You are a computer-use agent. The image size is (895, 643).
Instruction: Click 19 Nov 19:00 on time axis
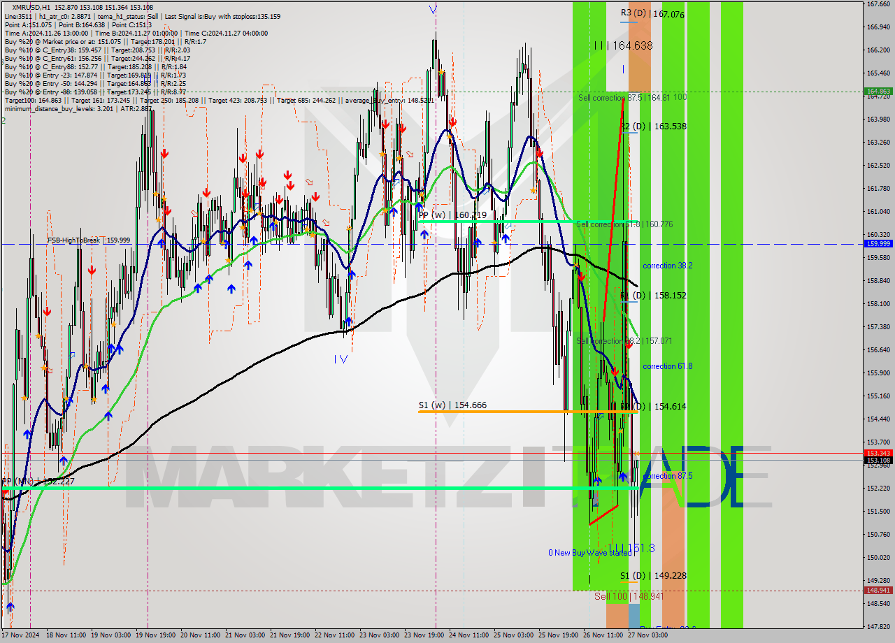click(155, 635)
